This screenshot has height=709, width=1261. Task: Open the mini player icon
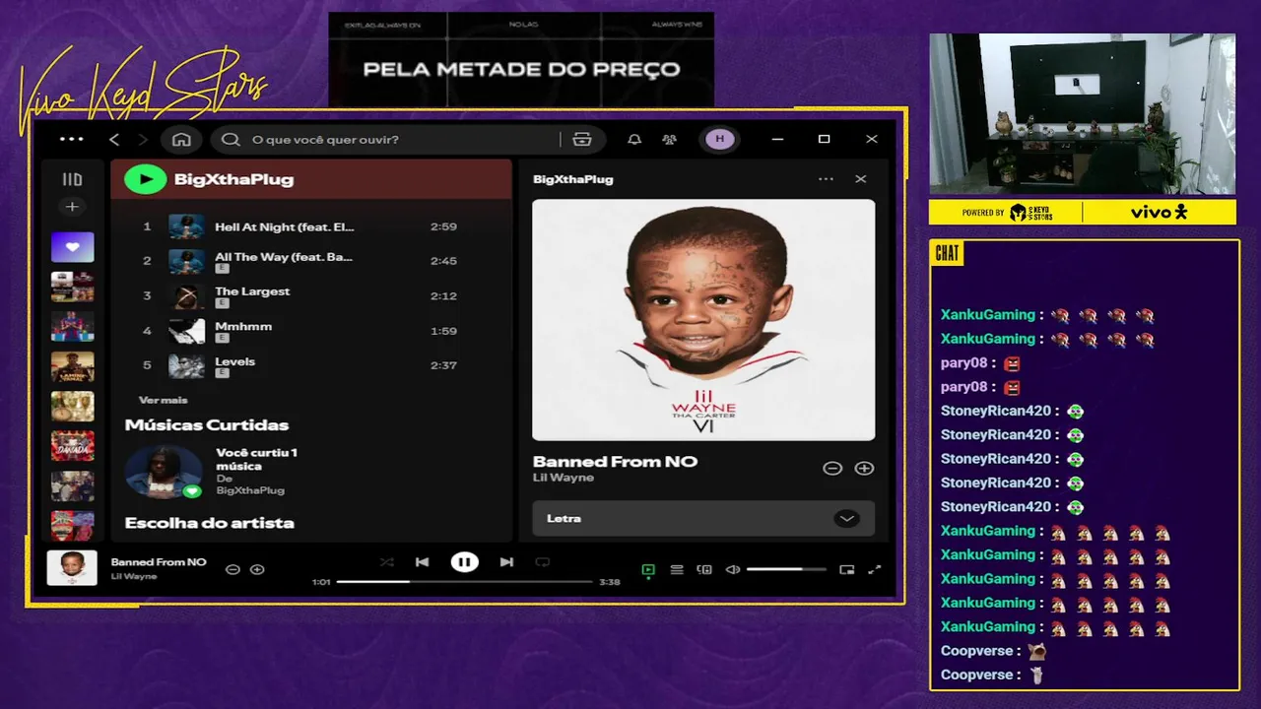click(x=846, y=569)
